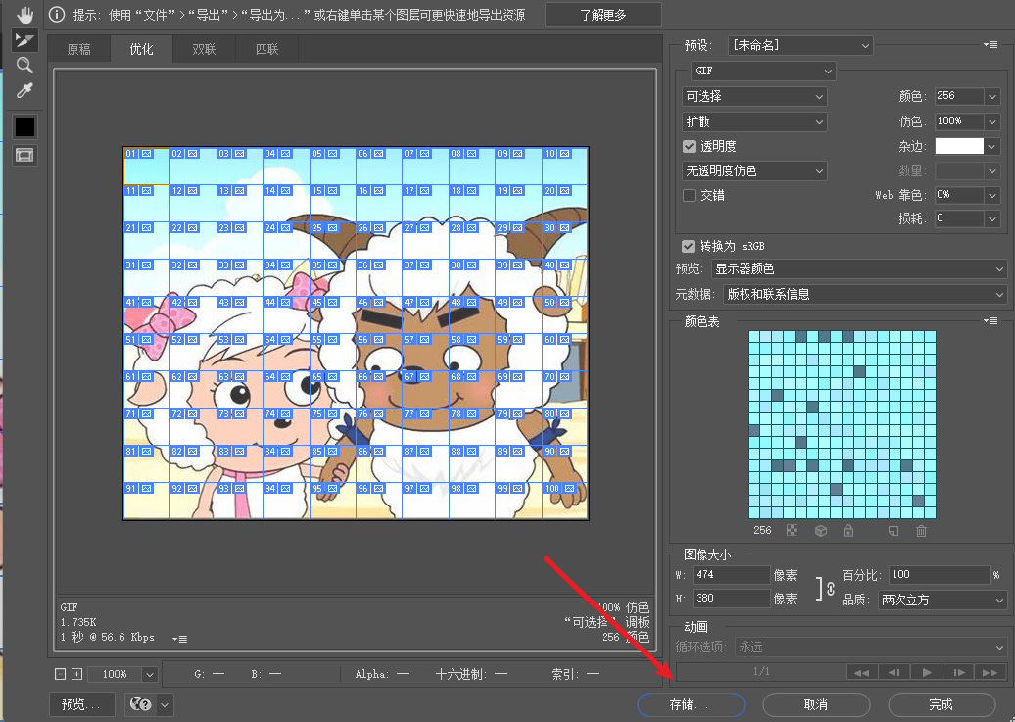Click the height H field showing 380
This screenshot has height=722, width=1015.
click(x=732, y=599)
